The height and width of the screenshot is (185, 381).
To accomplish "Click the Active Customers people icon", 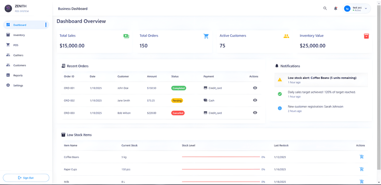I will coord(286,36).
